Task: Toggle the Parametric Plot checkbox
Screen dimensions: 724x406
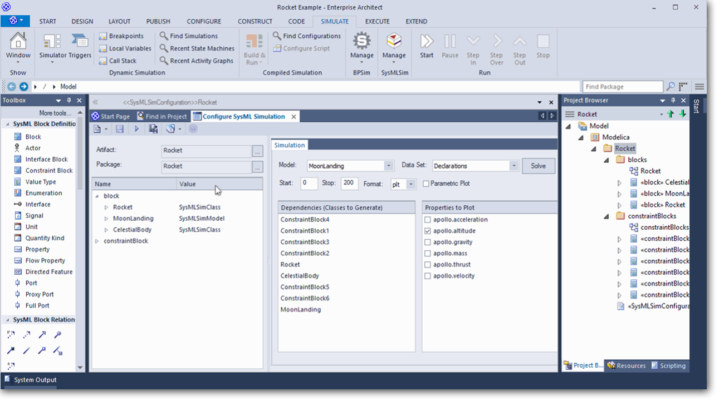Action: (426, 184)
